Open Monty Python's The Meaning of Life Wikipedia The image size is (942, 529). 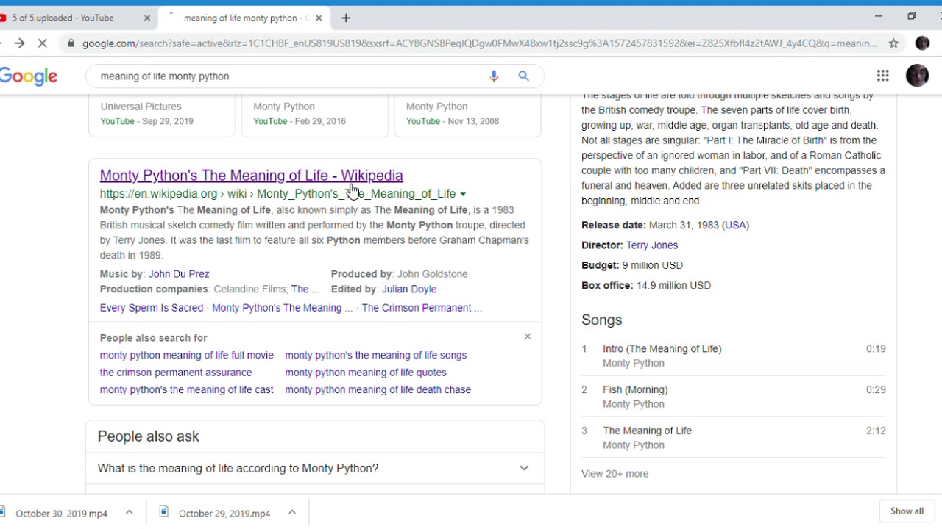pyautogui.click(x=252, y=175)
